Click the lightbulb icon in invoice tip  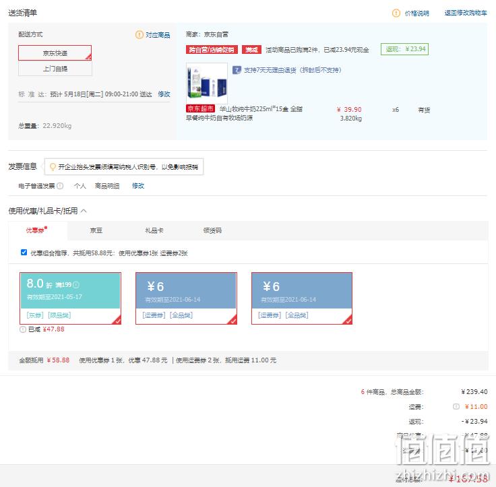click(x=53, y=166)
